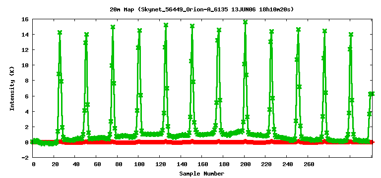Viewport: 381px width, 178px height.
Task: Click the chart title text
Action: point(202,10)
